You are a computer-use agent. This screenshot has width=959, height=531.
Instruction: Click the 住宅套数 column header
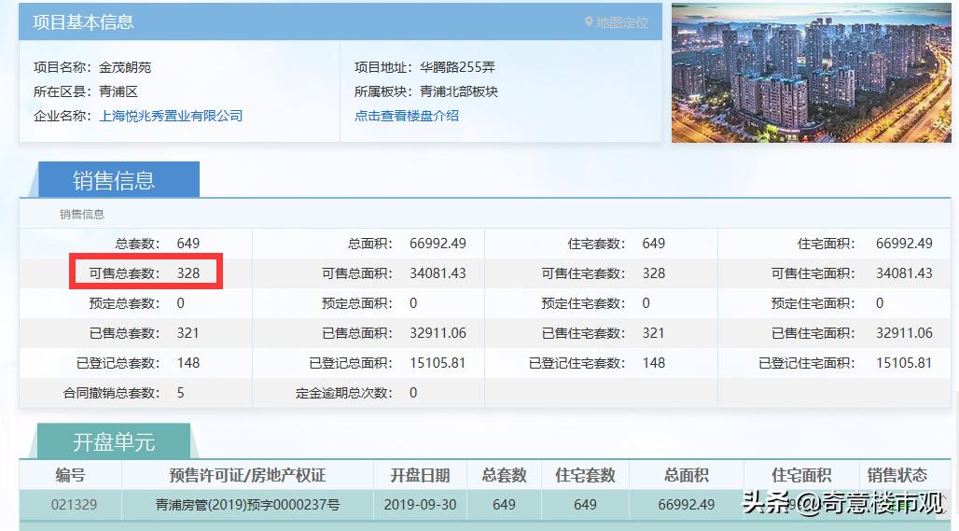pyautogui.click(x=585, y=475)
